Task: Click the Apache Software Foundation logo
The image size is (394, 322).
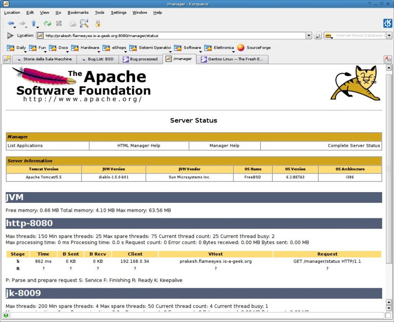Action: click(x=82, y=84)
